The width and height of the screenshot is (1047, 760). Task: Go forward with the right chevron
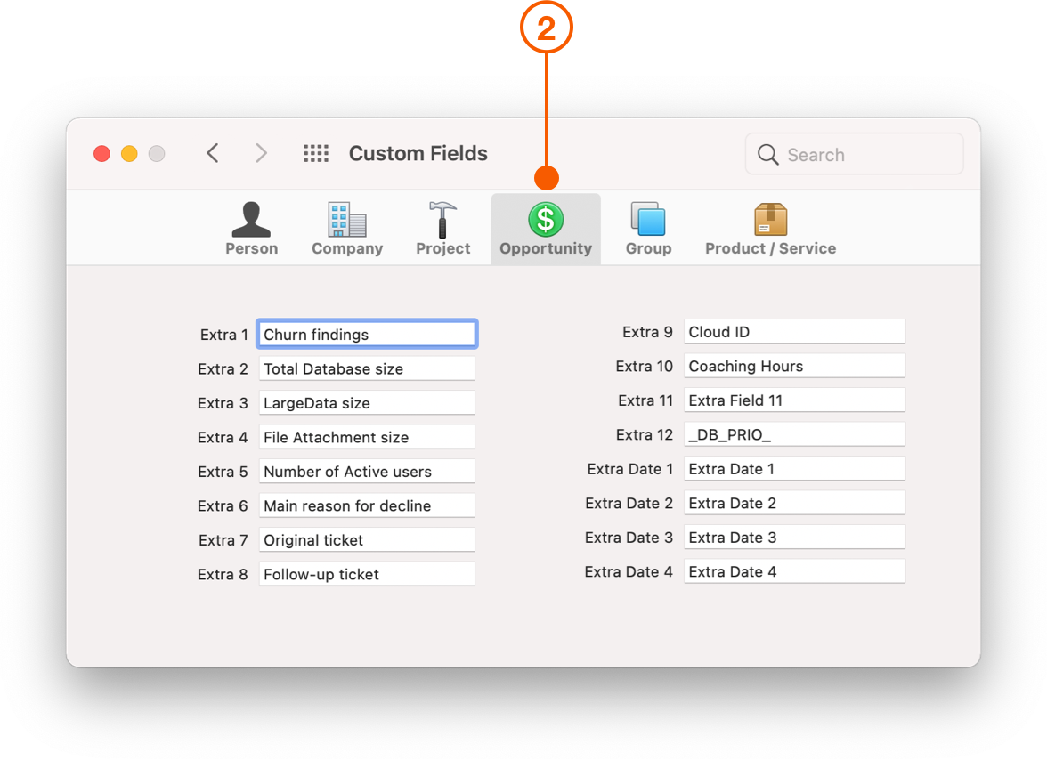tap(261, 153)
